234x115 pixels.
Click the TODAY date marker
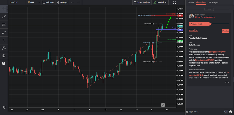tap(209, 9)
